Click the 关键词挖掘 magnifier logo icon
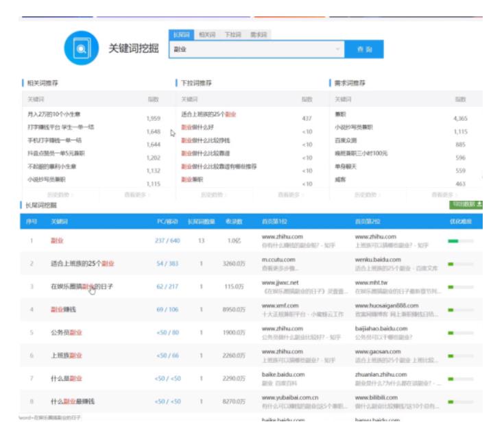 pos(79,50)
